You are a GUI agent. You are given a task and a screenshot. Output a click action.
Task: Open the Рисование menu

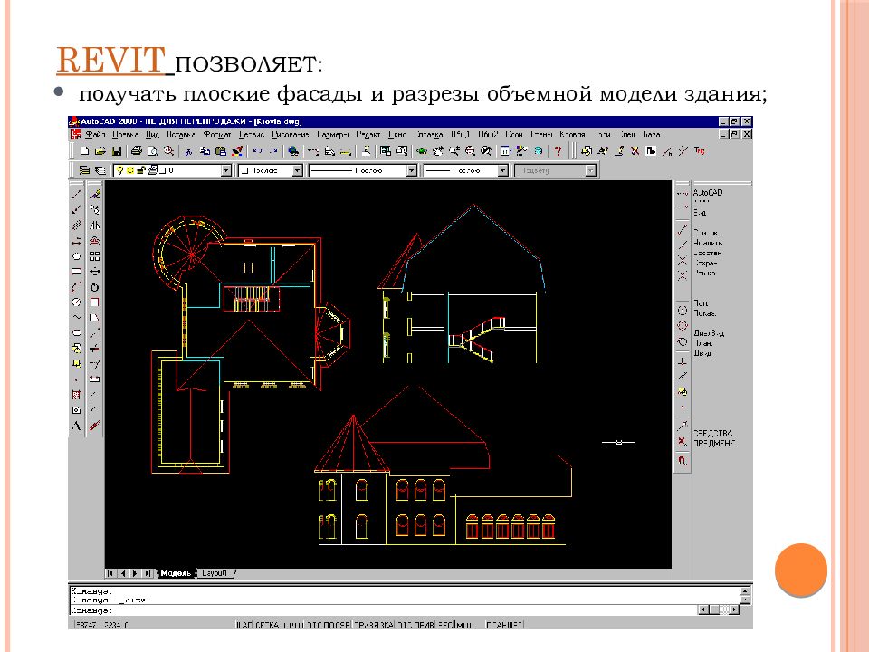point(291,135)
